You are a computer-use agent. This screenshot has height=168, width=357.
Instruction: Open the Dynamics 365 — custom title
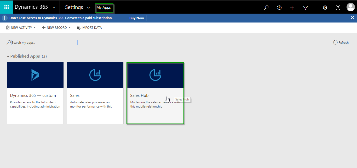pos(33,96)
